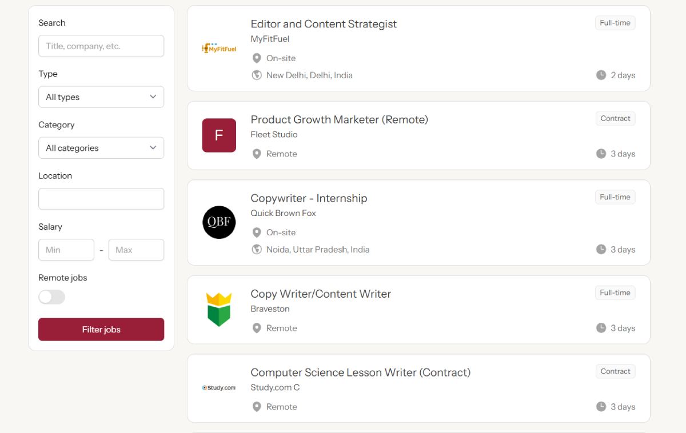Screen dimensions: 686x433
Task: Click the Braveston crown logo
Action: point(218,310)
